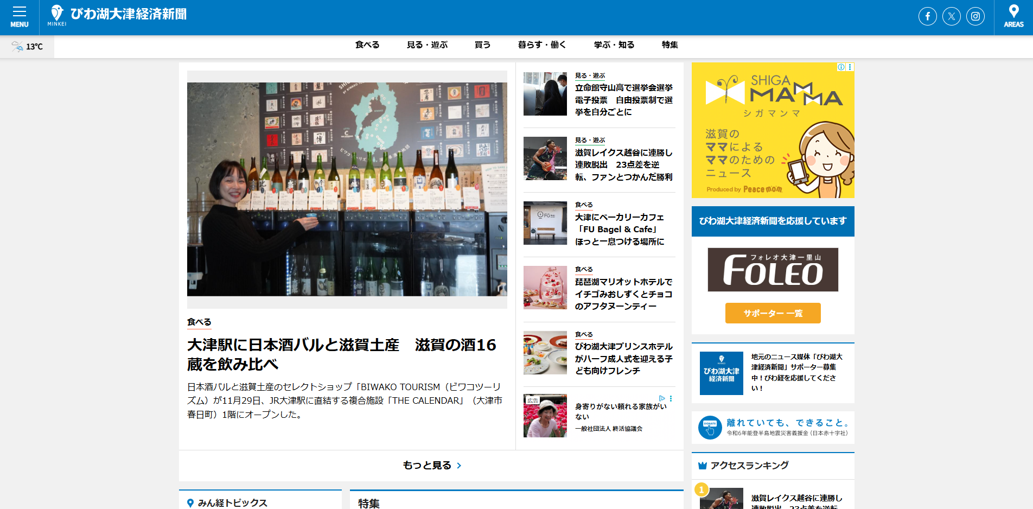
Task: Open the X (Twitter) icon in the header
Action: (951, 16)
